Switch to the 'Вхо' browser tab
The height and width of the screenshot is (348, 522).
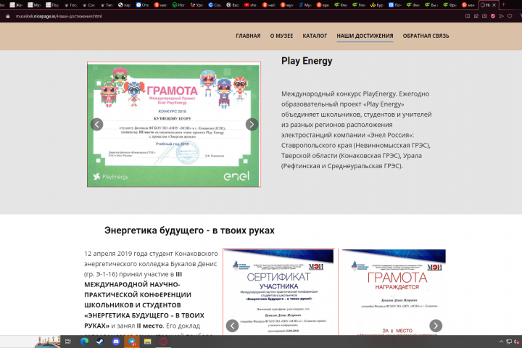(232, 5)
